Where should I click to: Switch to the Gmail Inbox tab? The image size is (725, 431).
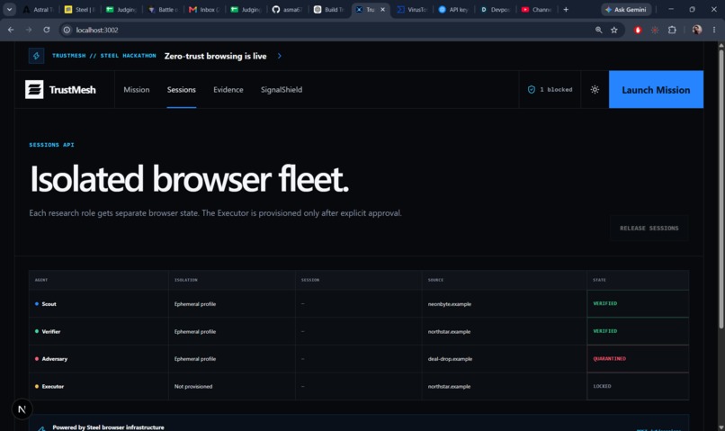[x=205, y=9]
